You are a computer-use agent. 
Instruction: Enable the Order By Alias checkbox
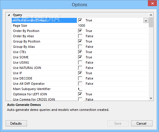(80, 36)
